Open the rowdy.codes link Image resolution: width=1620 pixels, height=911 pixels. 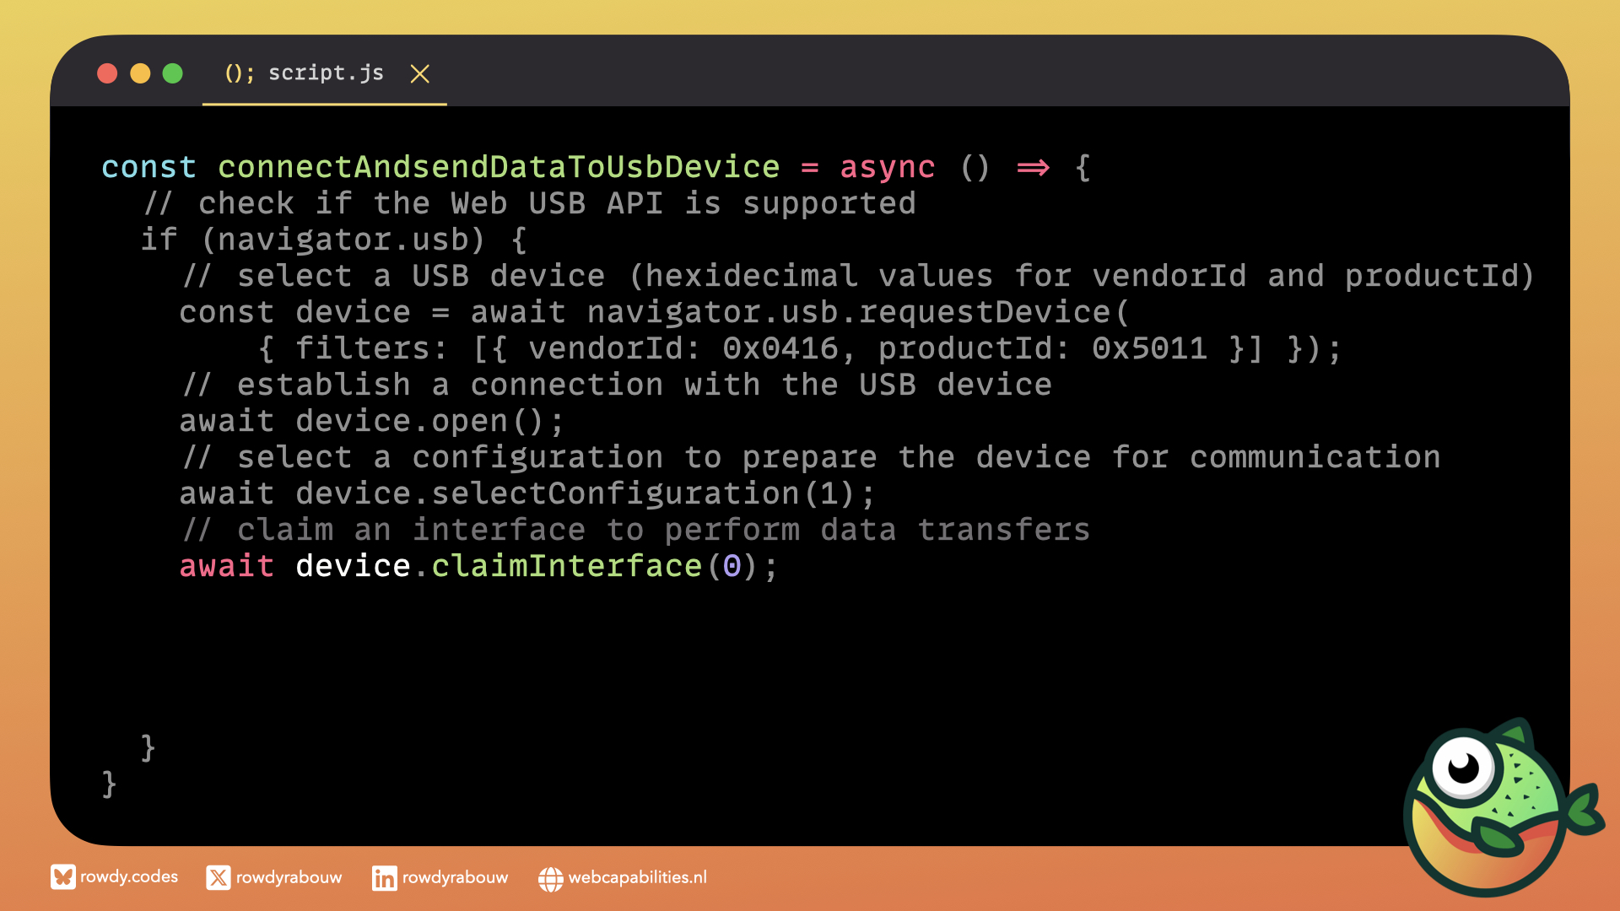(x=129, y=877)
